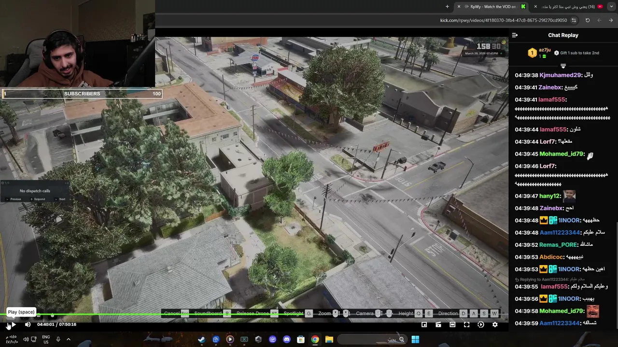Click the cast icon in player controls
The width and height of the screenshot is (618, 347).
click(438, 325)
